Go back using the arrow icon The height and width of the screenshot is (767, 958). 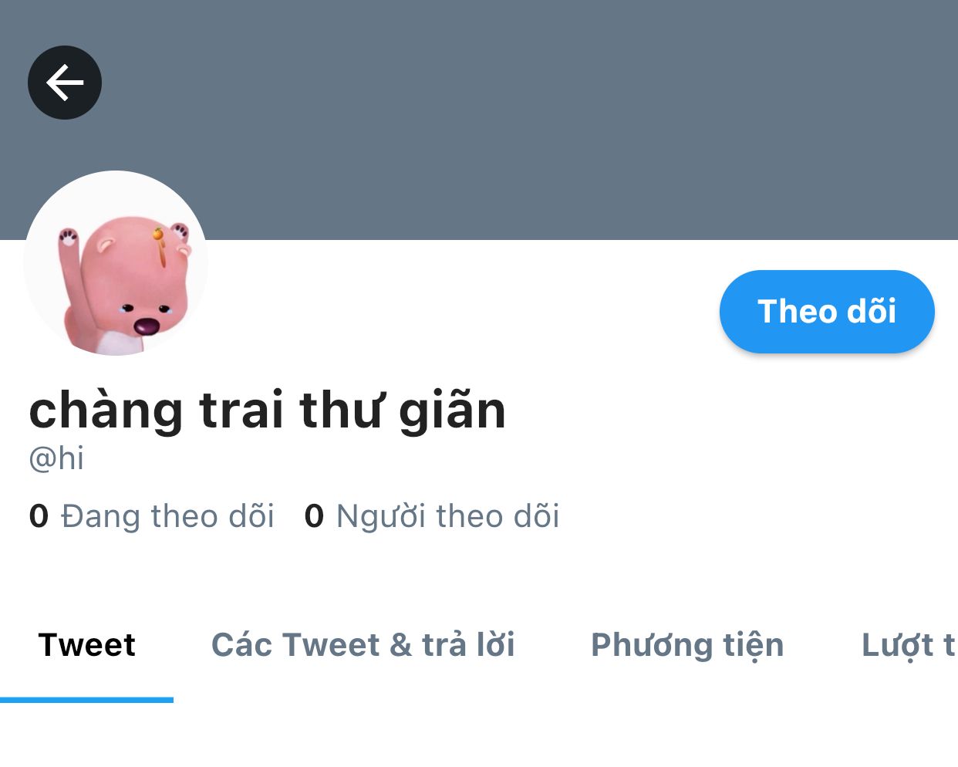point(65,83)
